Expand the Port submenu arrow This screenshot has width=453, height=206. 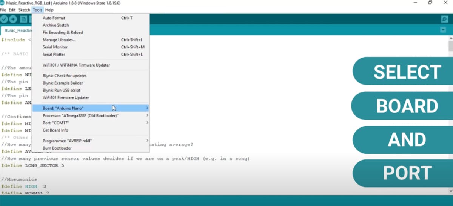[x=147, y=123]
